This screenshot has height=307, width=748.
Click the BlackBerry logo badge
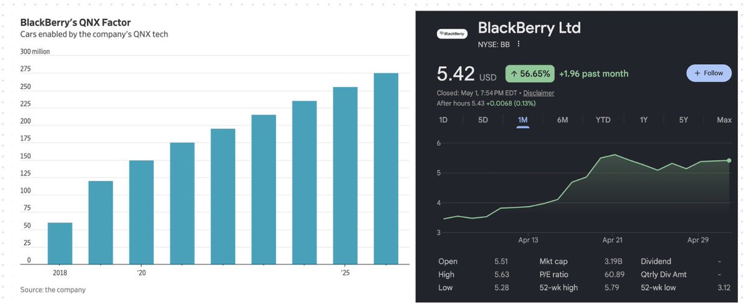click(x=451, y=34)
